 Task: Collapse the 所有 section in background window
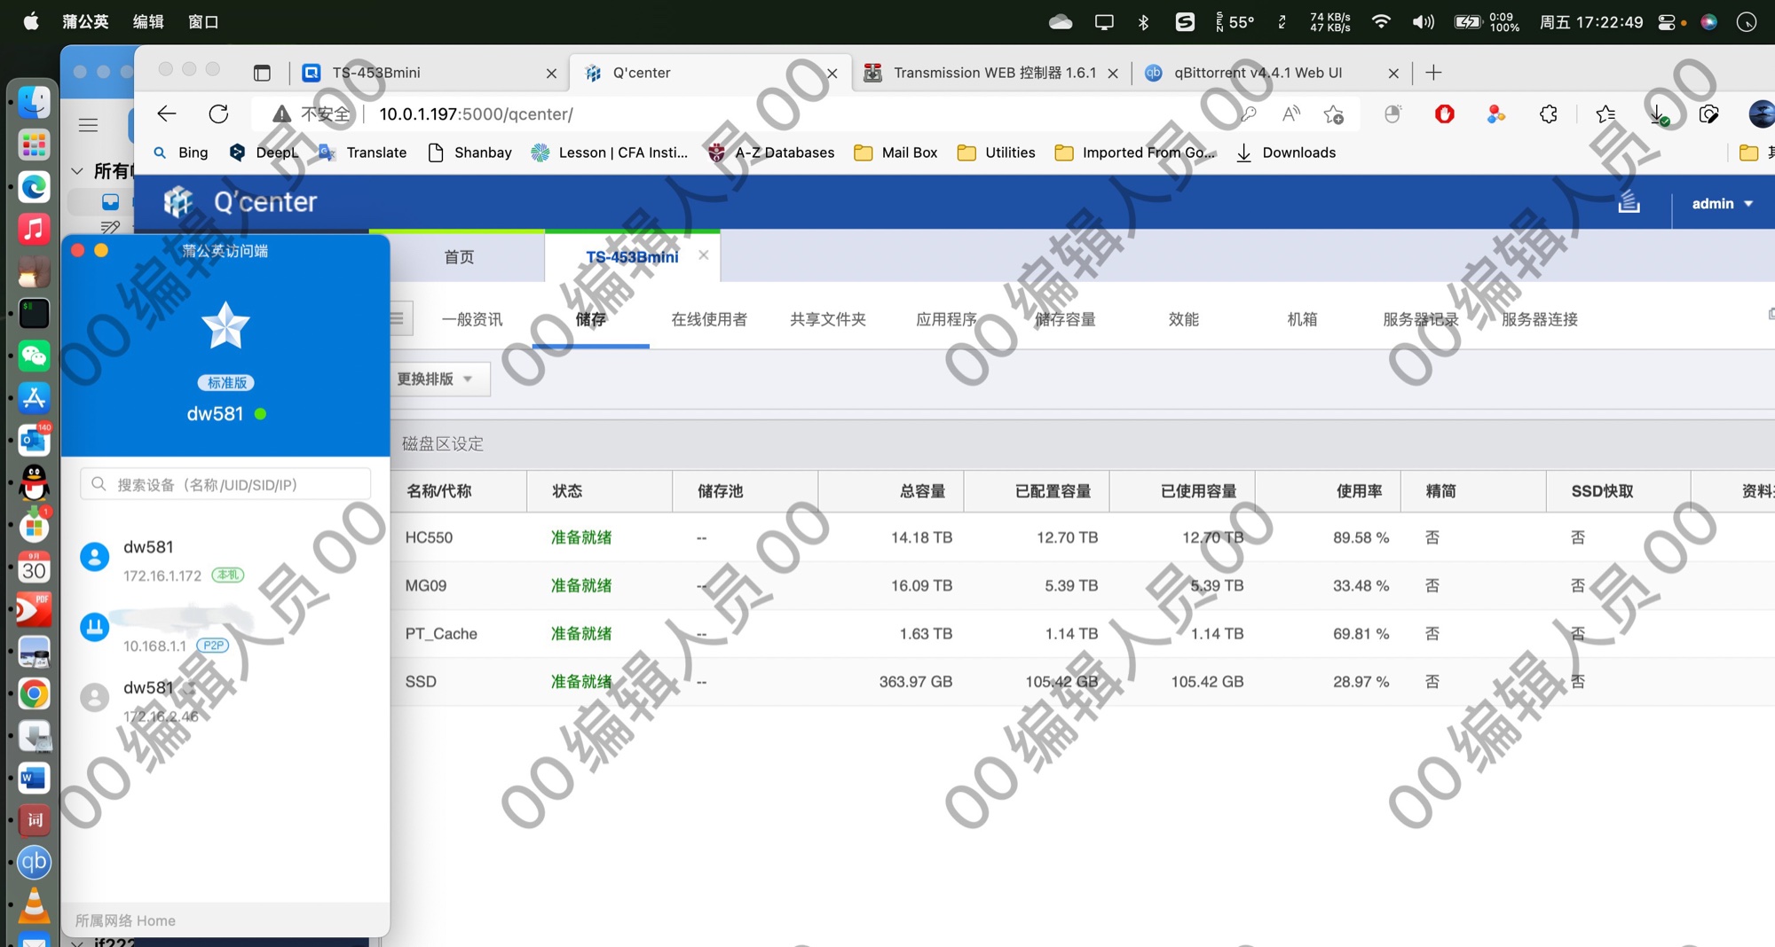tap(77, 170)
